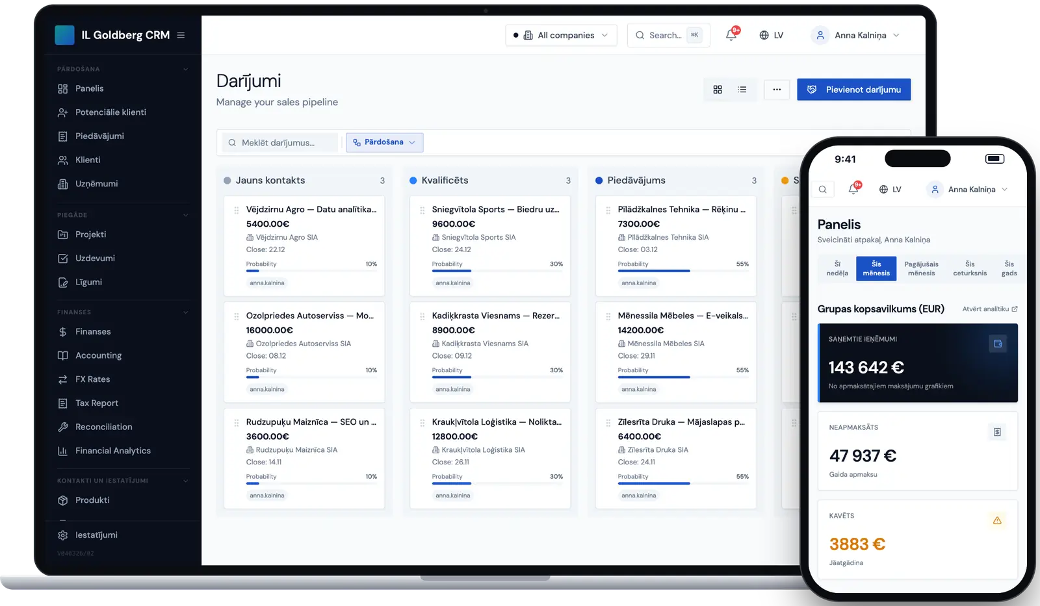Click the Neapmaksāts card invoice icon
The width and height of the screenshot is (1040, 606).
click(x=997, y=432)
